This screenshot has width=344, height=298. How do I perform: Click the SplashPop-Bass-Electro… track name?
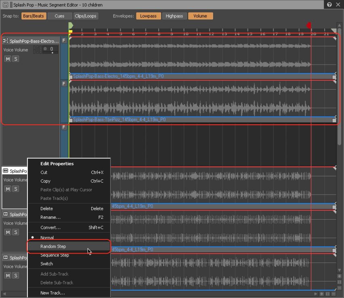pyautogui.click(x=34, y=41)
